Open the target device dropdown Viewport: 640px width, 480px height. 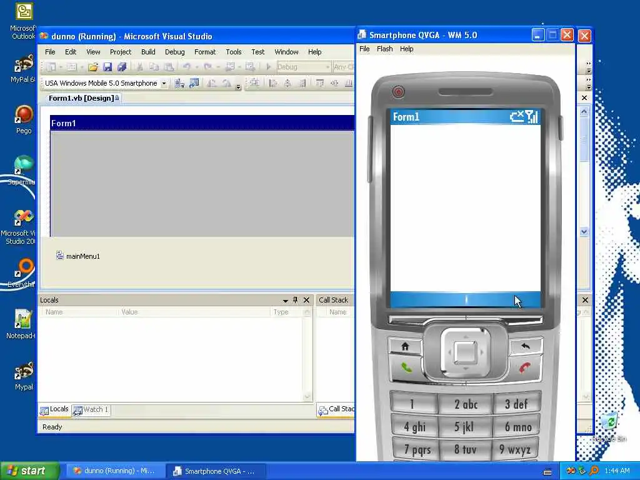click(x=164, y=83)
